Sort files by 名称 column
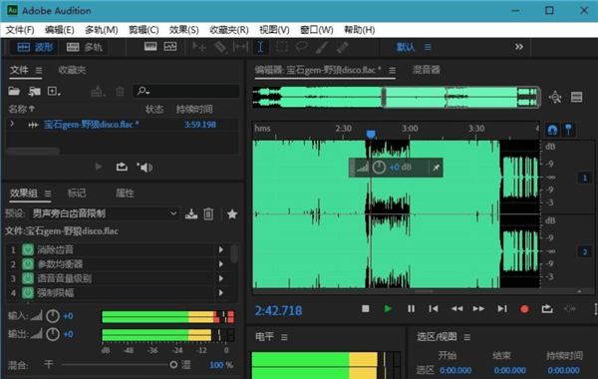The image size is (598, 379). pos(21,109)
